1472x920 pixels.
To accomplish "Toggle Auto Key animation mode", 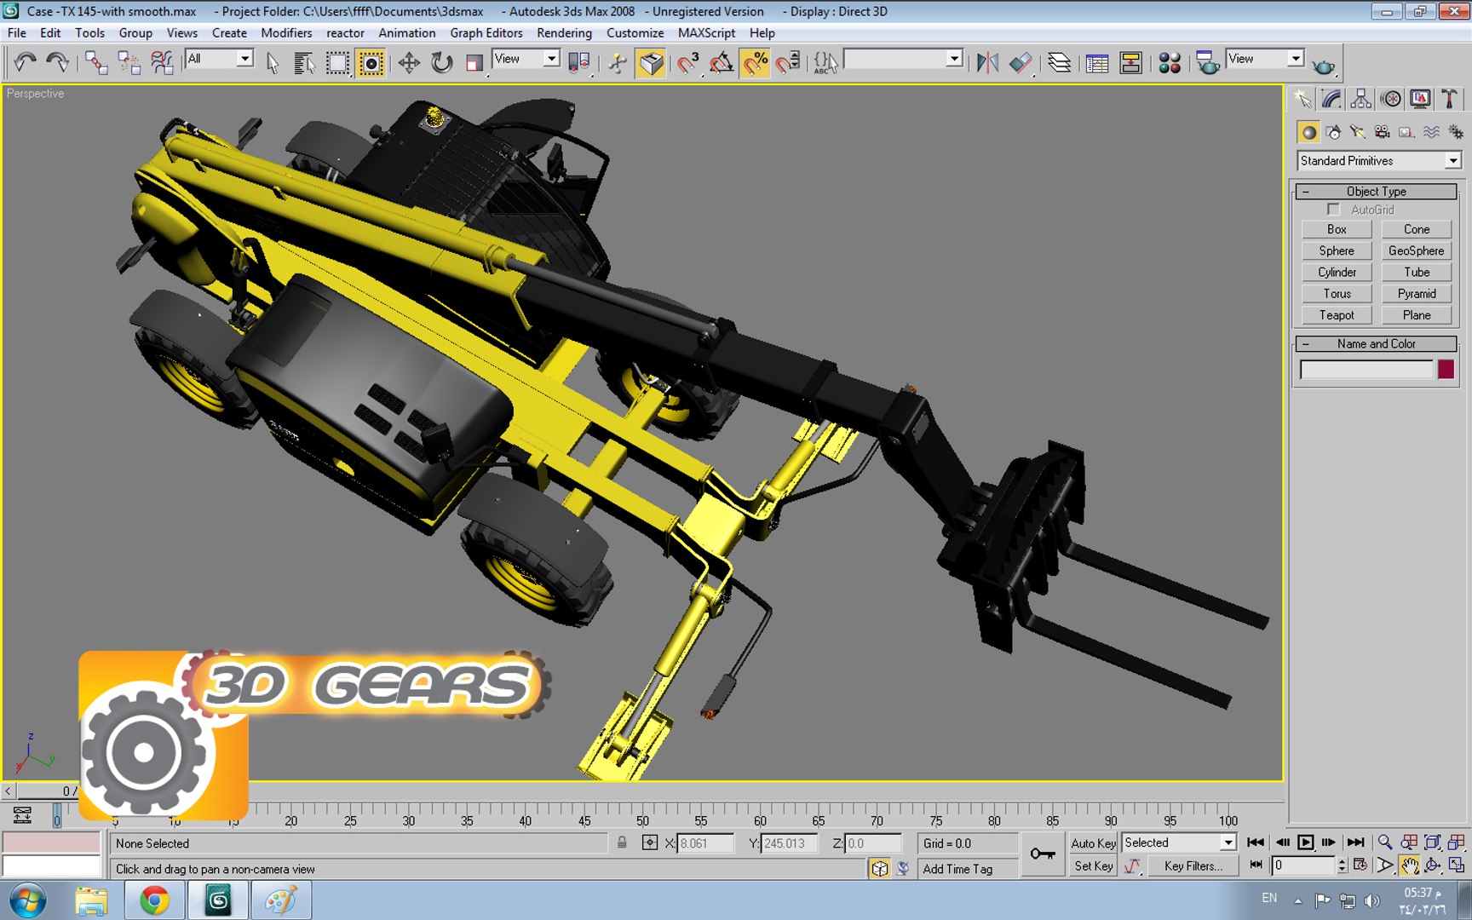I will (1093, 843).
